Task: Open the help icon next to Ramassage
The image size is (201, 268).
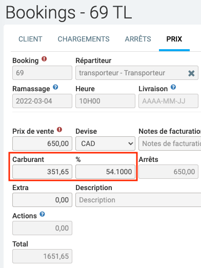Action: tap(55, 87)
